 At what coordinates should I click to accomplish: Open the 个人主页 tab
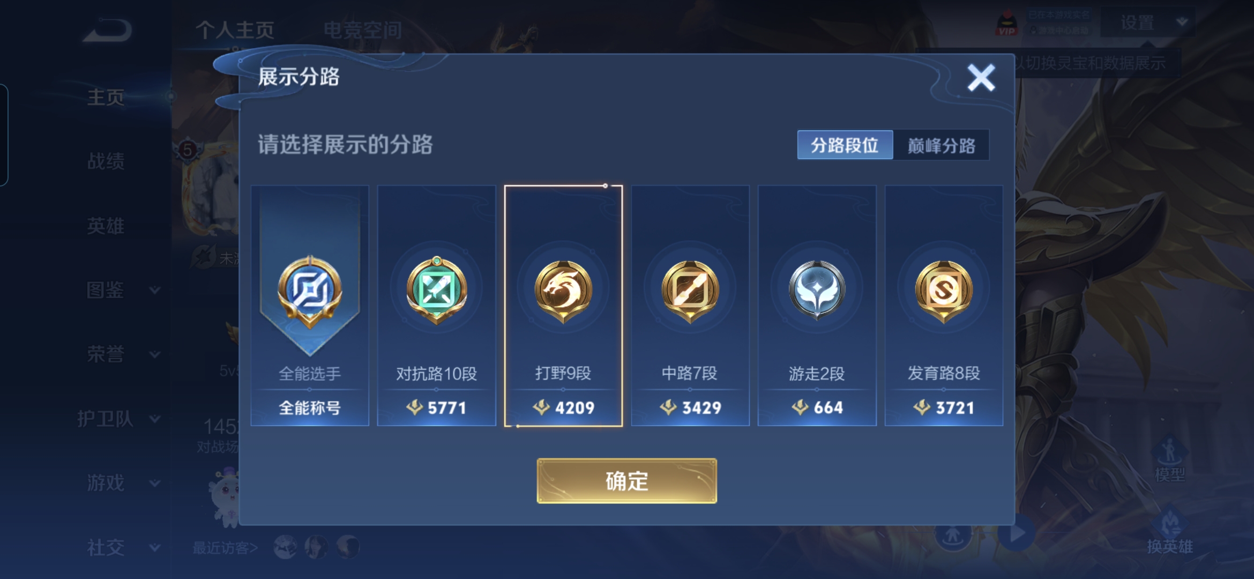pos(235,30)
